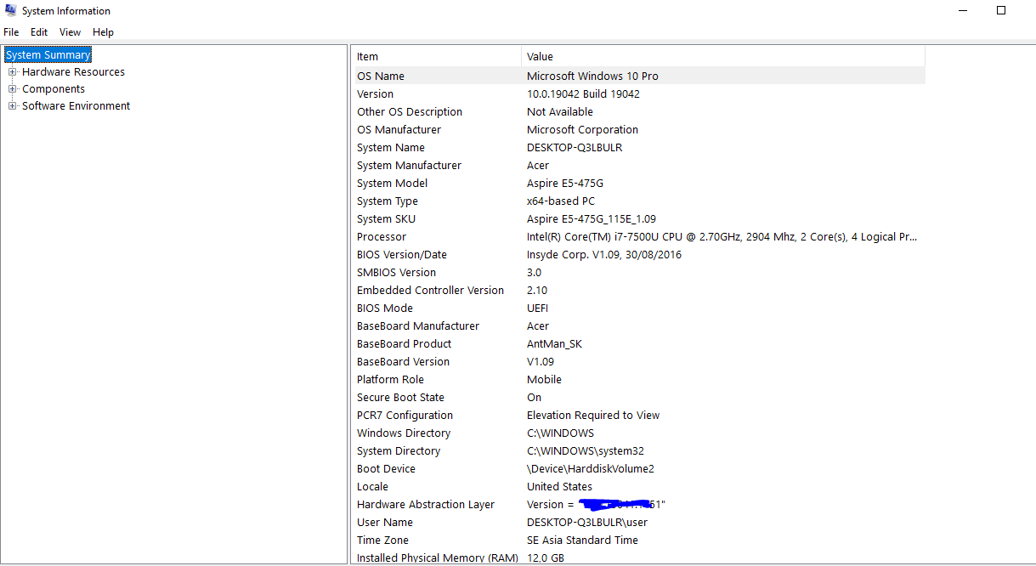The image size is (1036, 566).
Task: Click the Intel Core i7-7500U processor value
Action: coord(722,237)
